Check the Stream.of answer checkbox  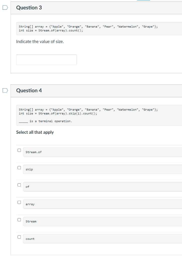tap(19, 150)
